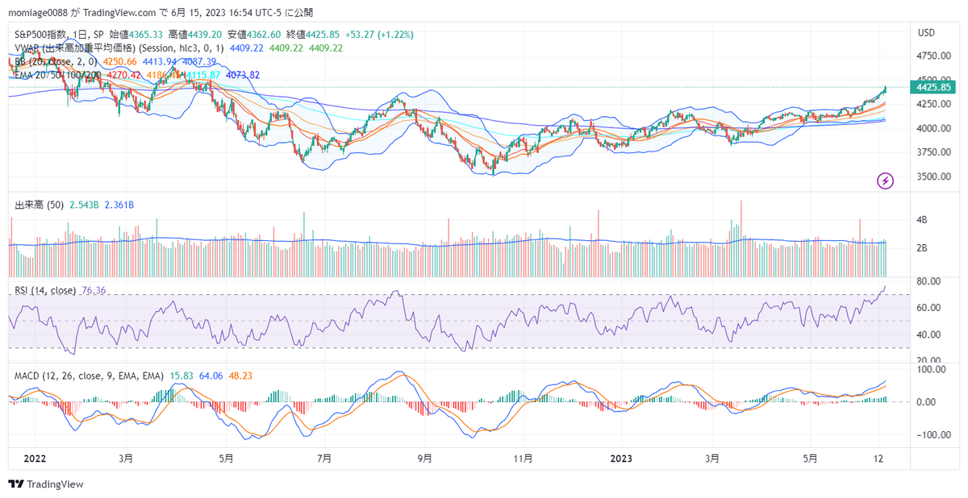
Task: Click the 2022 label on time axis
Action: 34,459
